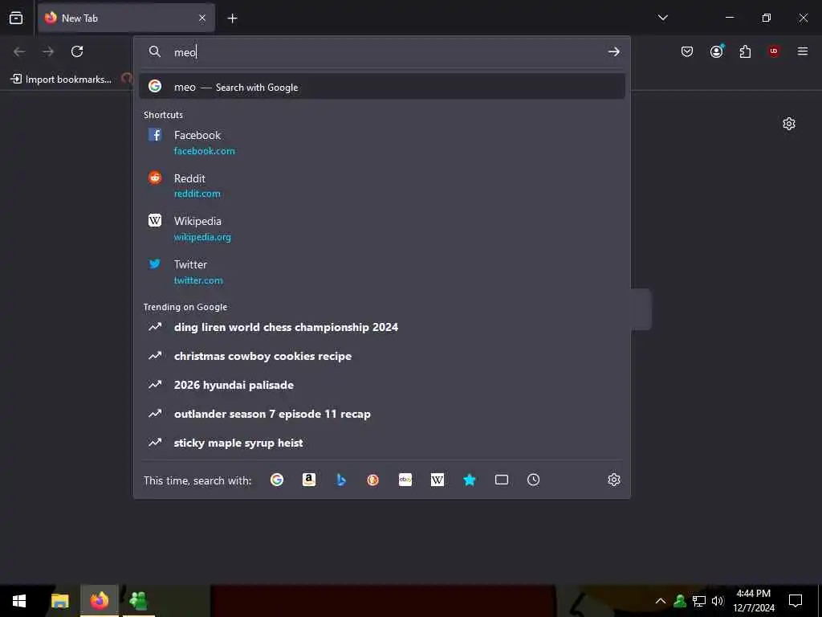Show hidden system tray icons
822x617 pixels.
(x=661, y=601)
